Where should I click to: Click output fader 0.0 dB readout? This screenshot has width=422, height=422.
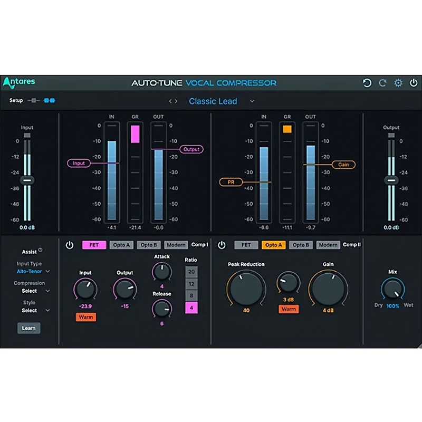point(391,228)
